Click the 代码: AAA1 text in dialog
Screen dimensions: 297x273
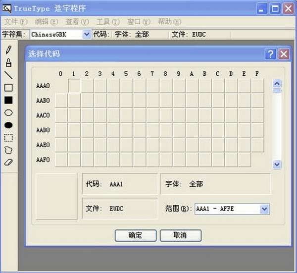104,184
